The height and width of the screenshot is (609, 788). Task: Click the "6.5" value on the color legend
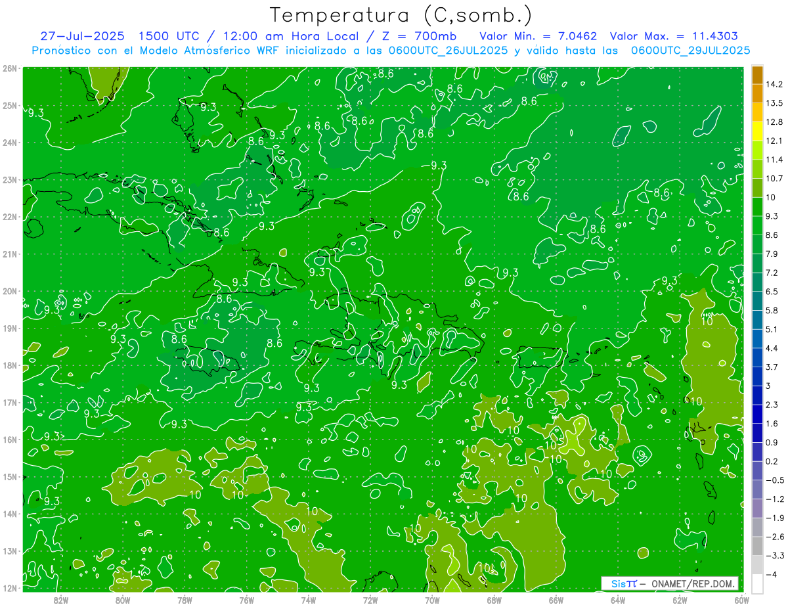coord(772,291)
